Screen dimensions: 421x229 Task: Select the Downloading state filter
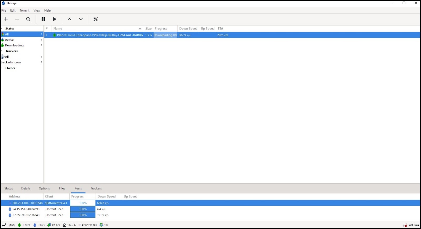(x=22, y=45)
